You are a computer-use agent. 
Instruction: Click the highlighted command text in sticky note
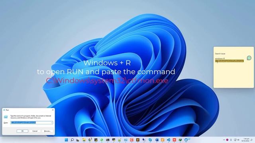point(229,61)
